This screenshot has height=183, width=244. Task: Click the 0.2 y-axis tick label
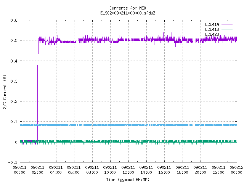click(x=14, y=101)
